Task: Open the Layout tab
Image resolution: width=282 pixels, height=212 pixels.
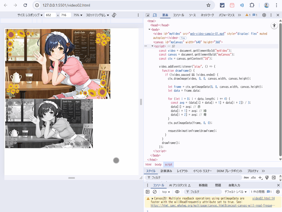Action: click(182, 171)
